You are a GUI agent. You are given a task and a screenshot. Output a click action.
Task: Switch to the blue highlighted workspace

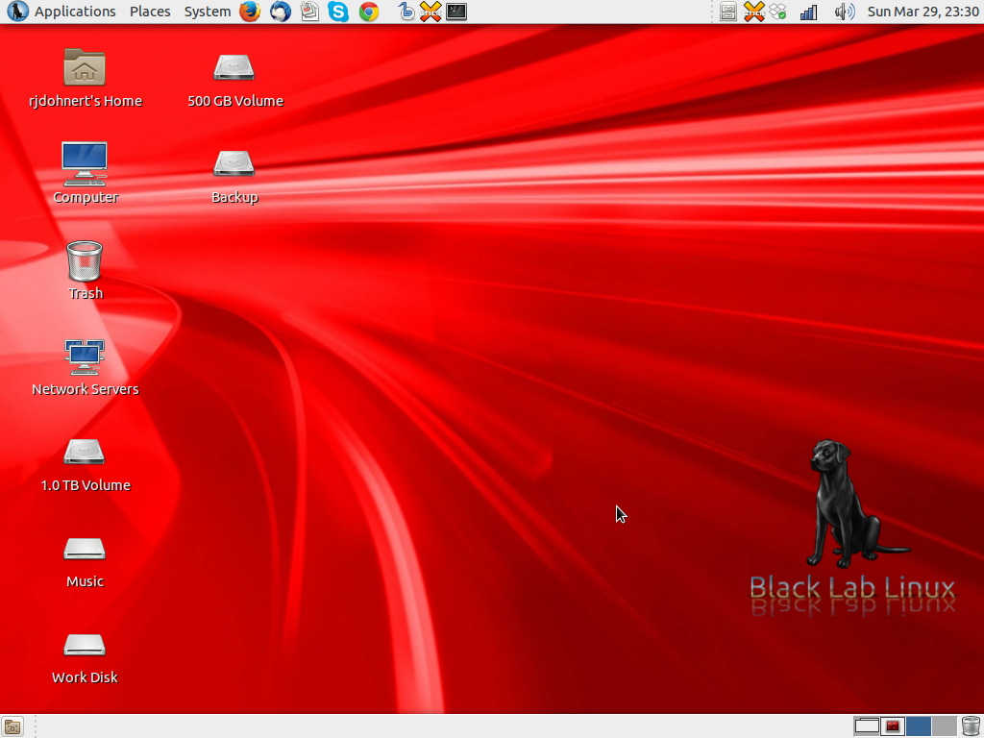tap(918, 726)
